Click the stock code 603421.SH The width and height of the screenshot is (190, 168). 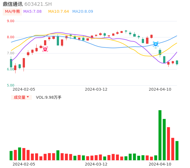tap(38, 4)
